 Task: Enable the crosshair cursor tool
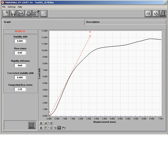point(55,128)
